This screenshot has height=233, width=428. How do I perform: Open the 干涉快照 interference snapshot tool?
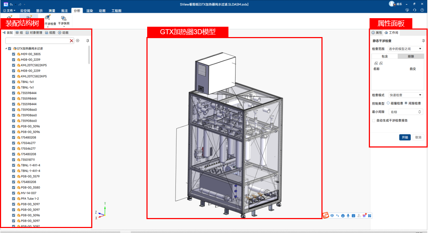pyautogui.click(x=64, y=20)
